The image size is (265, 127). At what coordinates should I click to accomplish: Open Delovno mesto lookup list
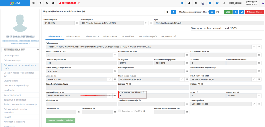(259, 47)
